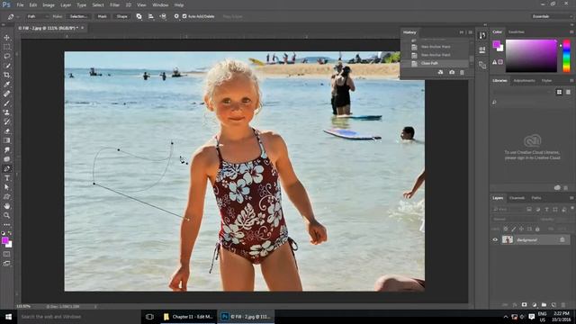This screenshot has height=324, width=576.
Task: Create new document from current state icon
Action: pyautogui.click(x=440, y=72)
